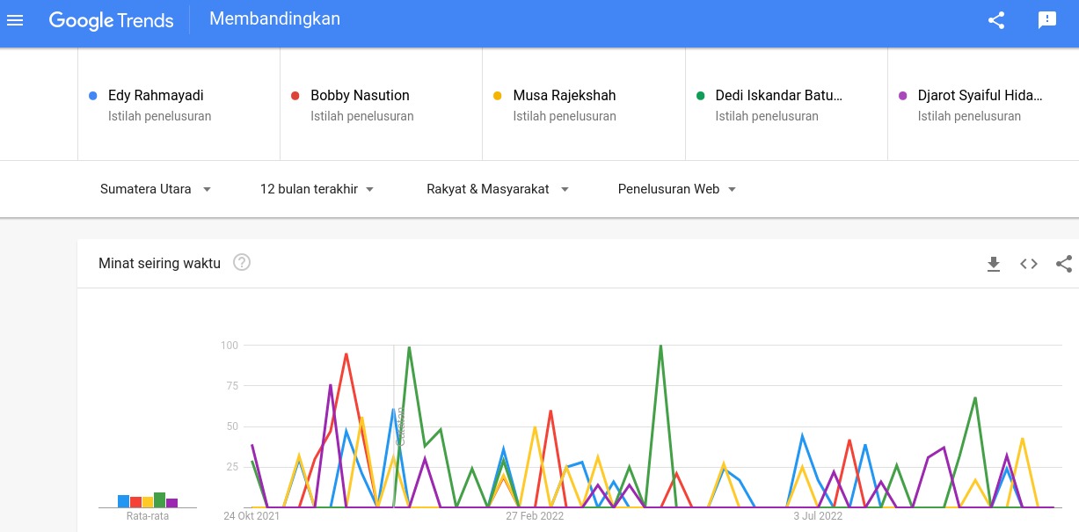1079x532 pixels.
Task: Click the Google Trends logo
Action: point(111,20)
